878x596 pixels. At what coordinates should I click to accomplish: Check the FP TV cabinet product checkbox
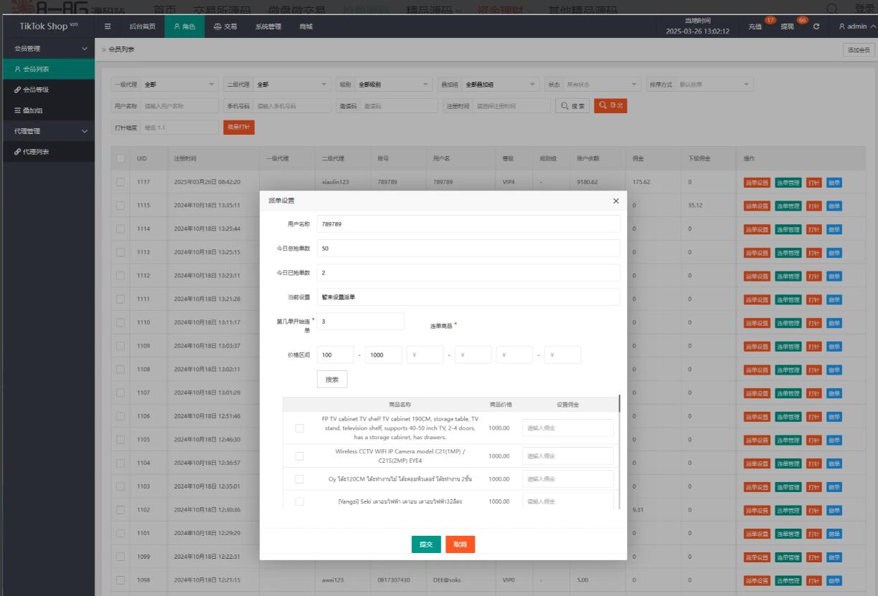(299, 428)
